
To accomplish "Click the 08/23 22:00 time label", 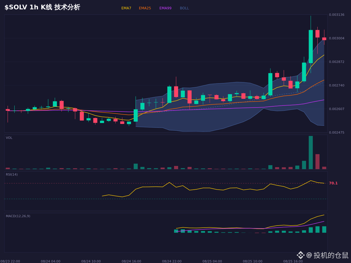I will coord(10,261).
